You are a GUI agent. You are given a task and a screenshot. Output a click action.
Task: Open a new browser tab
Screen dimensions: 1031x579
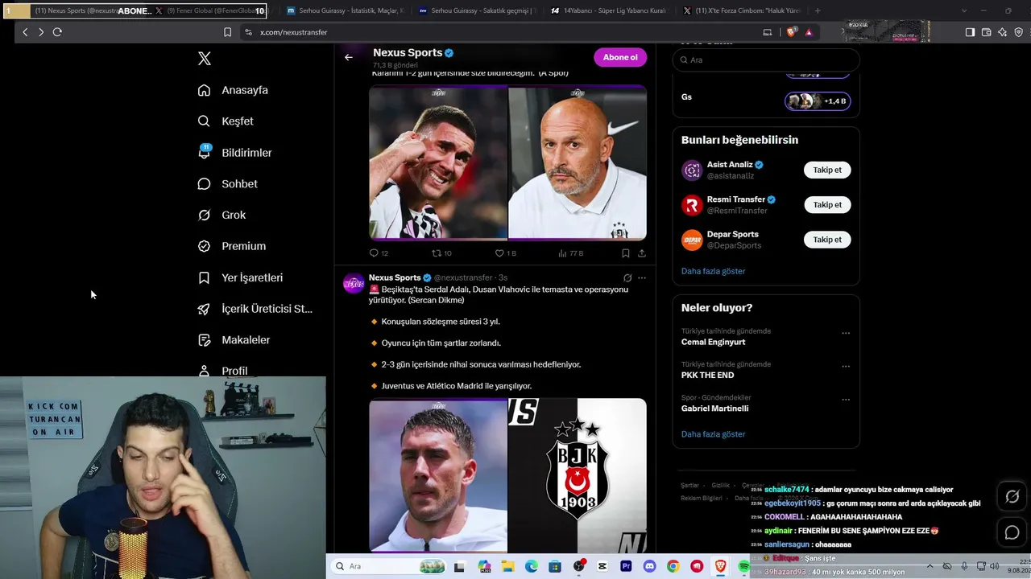[x=818, y=11]
